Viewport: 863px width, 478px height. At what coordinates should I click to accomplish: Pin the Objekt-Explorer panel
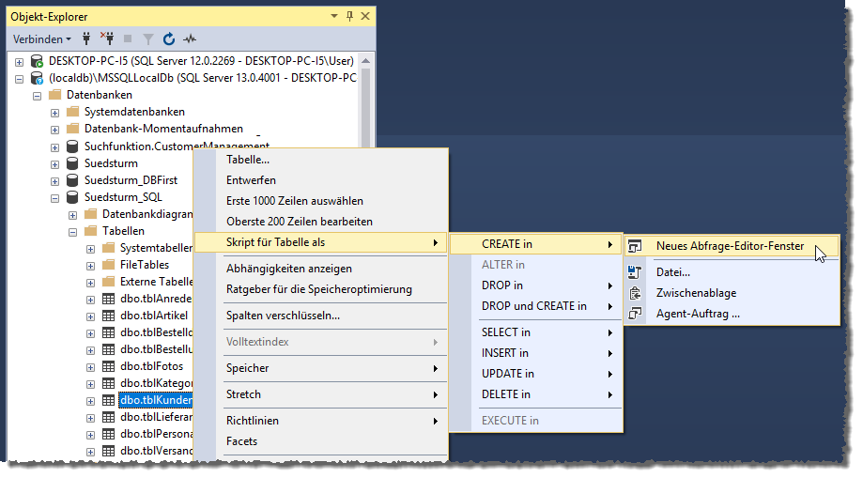pos(349,16)
